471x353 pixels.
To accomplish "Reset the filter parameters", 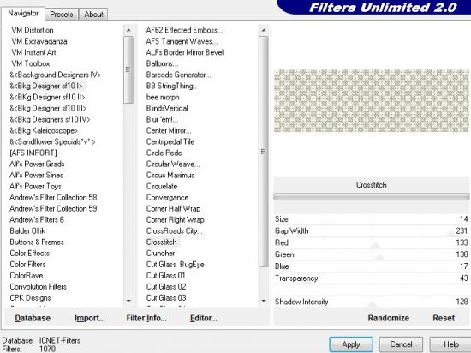I will pos(444,318).
